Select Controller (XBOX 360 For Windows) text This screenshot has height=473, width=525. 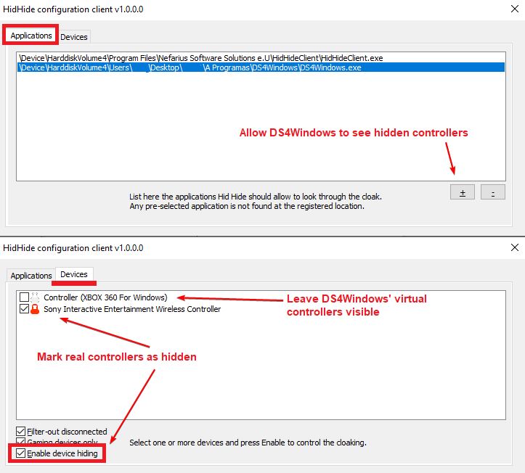pos(105,297)
